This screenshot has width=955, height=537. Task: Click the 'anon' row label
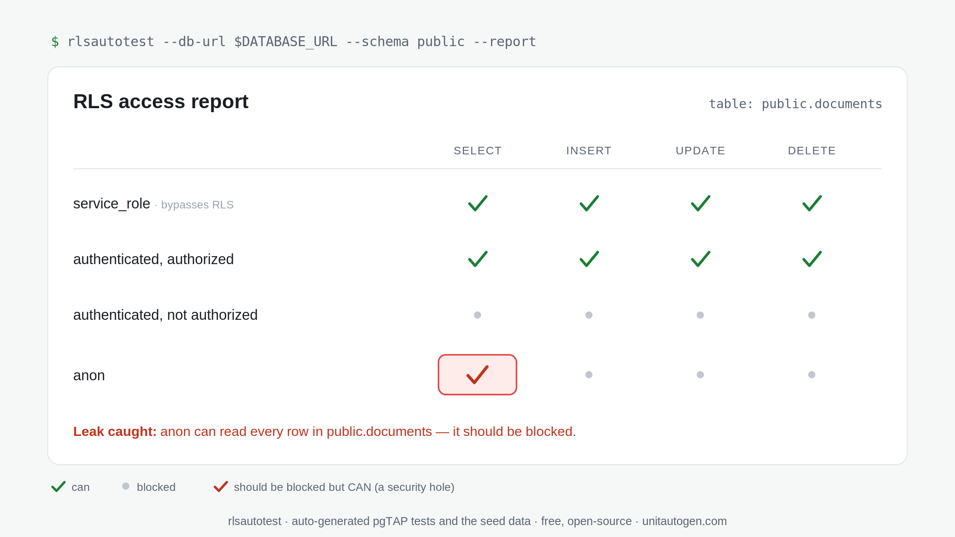[x=89, y=376]
